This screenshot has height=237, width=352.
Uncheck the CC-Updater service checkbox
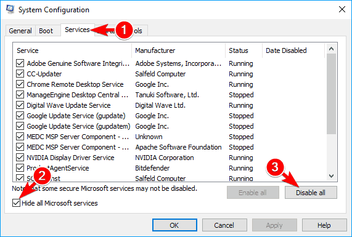click(20, 74)
